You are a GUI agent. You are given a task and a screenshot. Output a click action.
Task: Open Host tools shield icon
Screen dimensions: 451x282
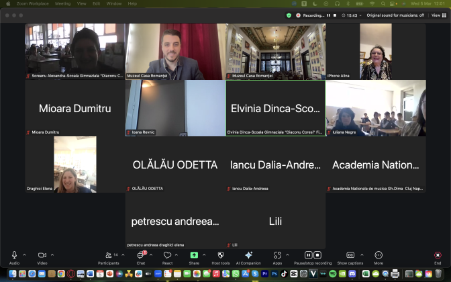tap(220, 256)
